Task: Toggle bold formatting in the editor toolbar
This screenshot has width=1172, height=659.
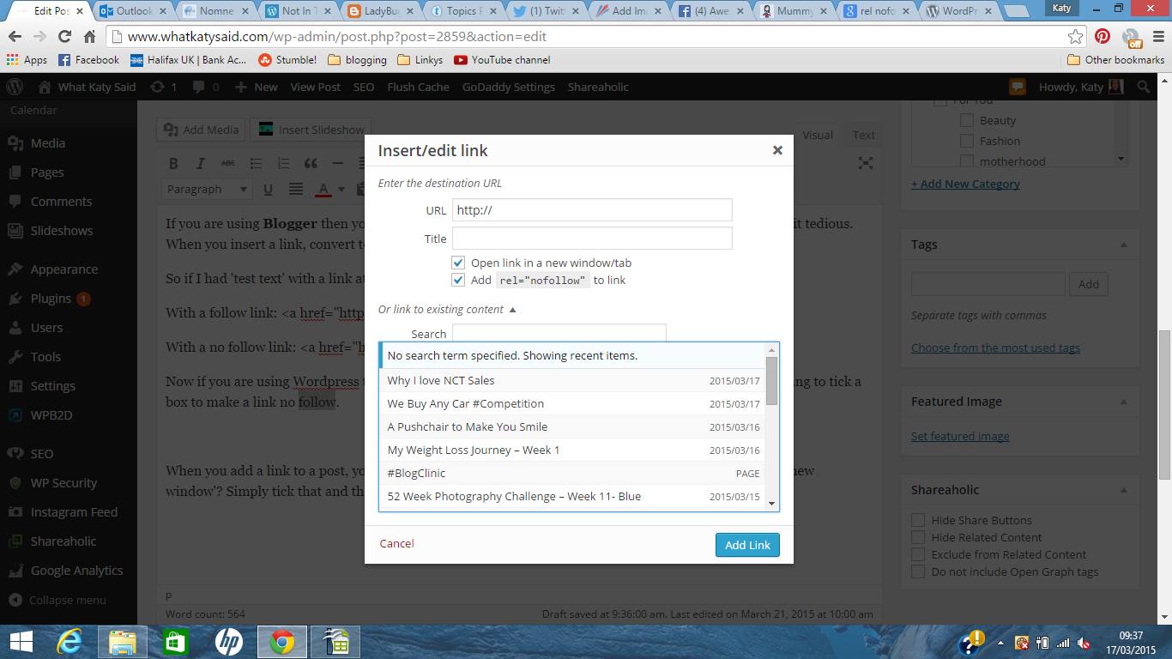Action: point(173,163)
